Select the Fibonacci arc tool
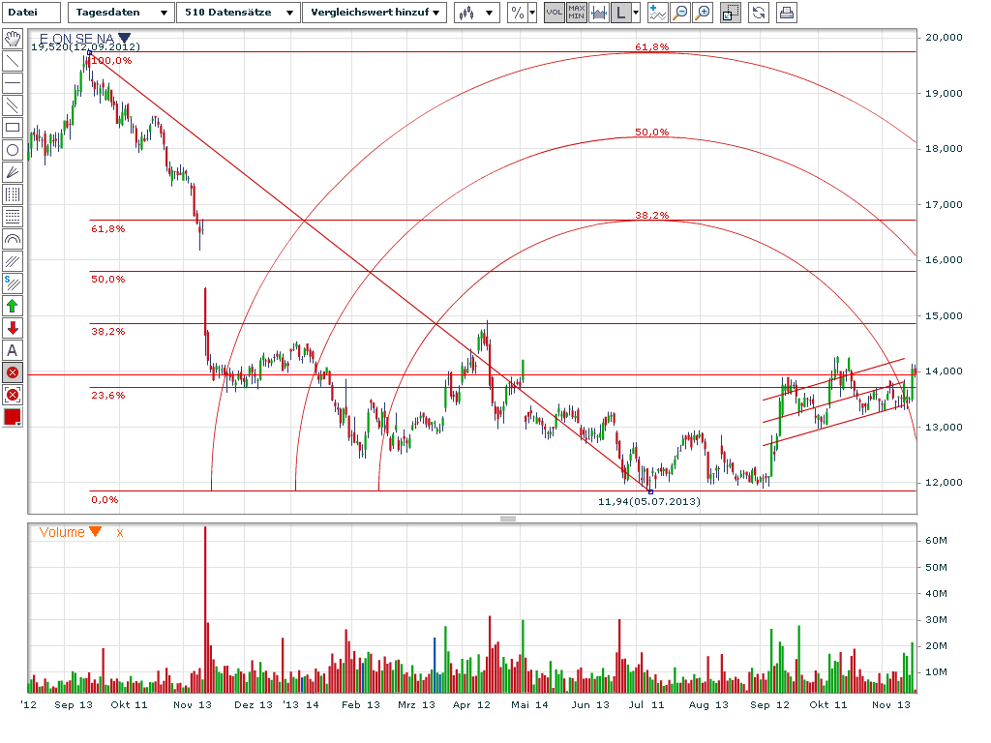991x743 pixels. pyautogui.click(x=13, y=239)
